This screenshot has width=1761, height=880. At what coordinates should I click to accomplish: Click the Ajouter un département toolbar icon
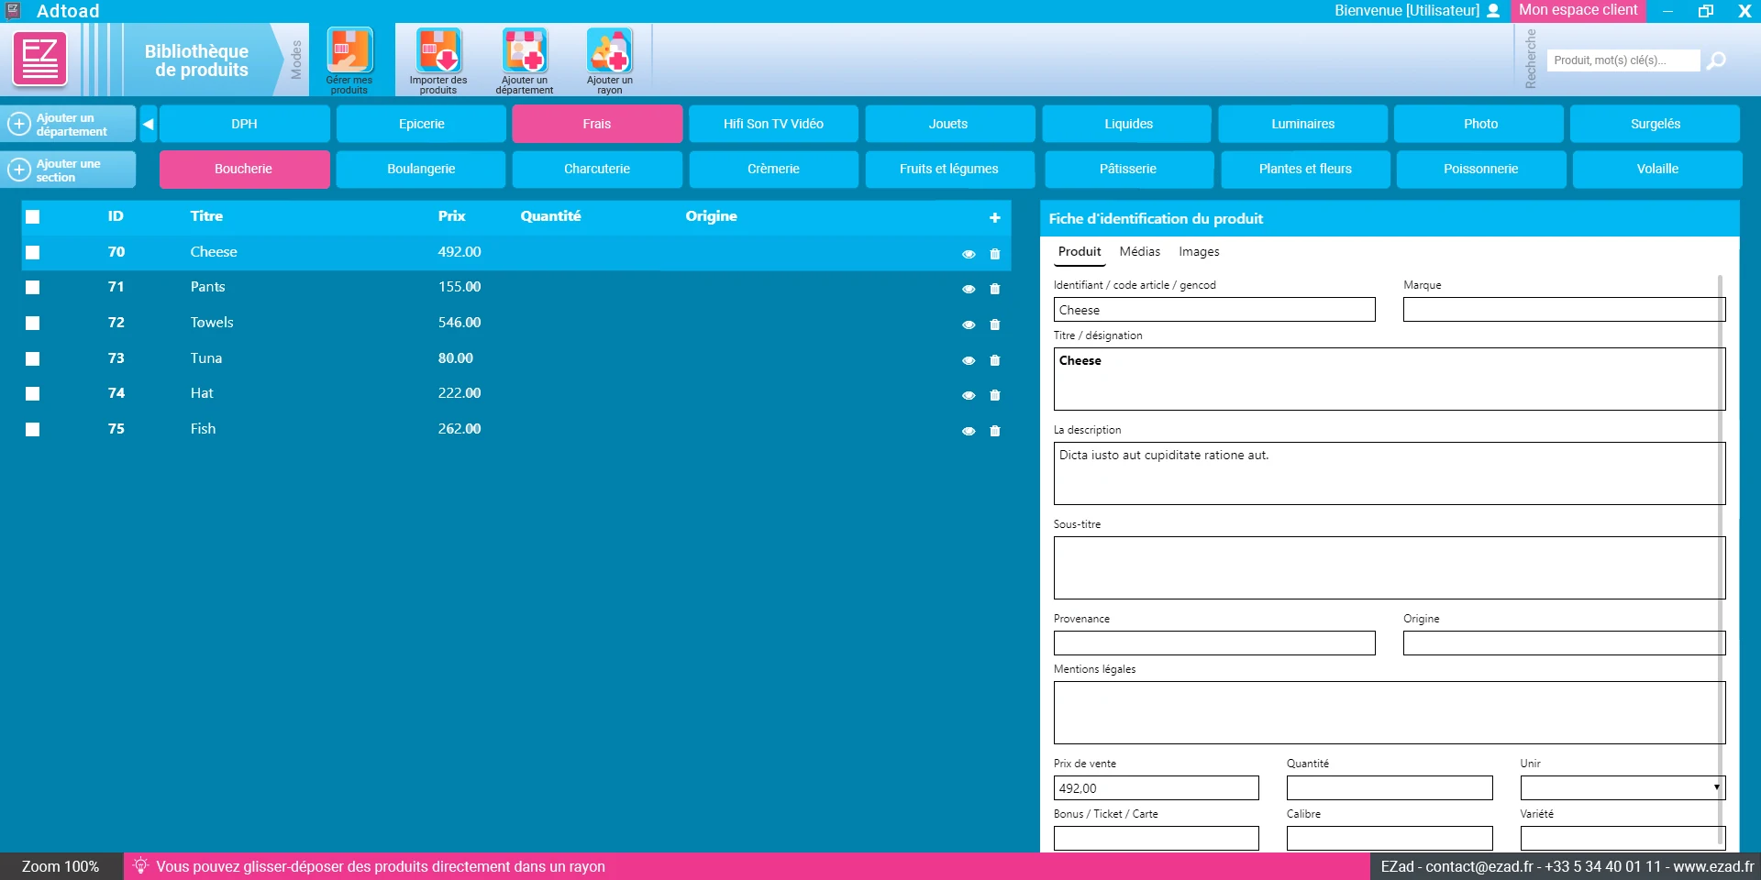pos(525,51)
